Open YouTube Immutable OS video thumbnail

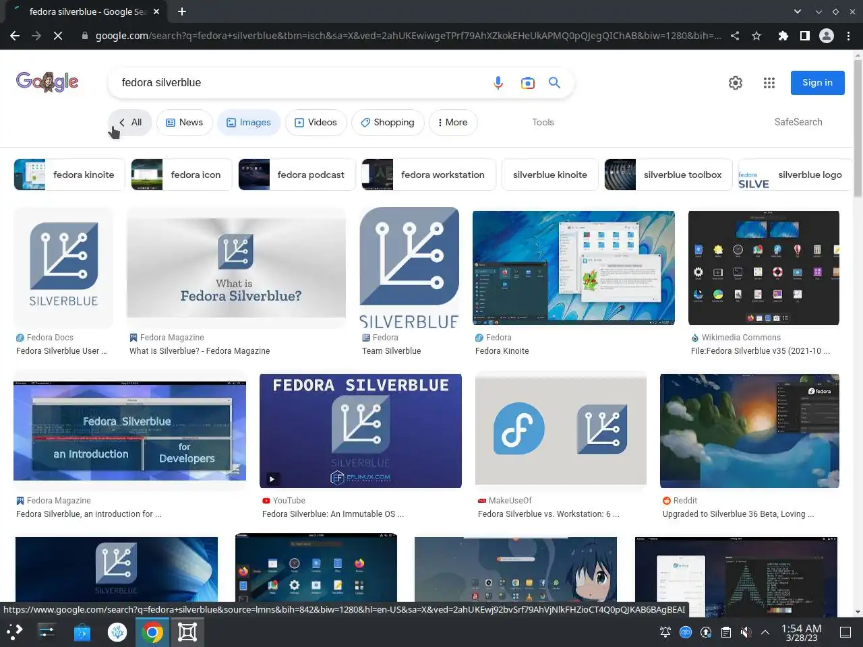(361, 431)
